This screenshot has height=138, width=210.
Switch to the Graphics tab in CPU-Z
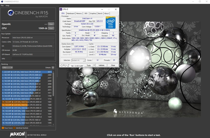tap(93, 13)
